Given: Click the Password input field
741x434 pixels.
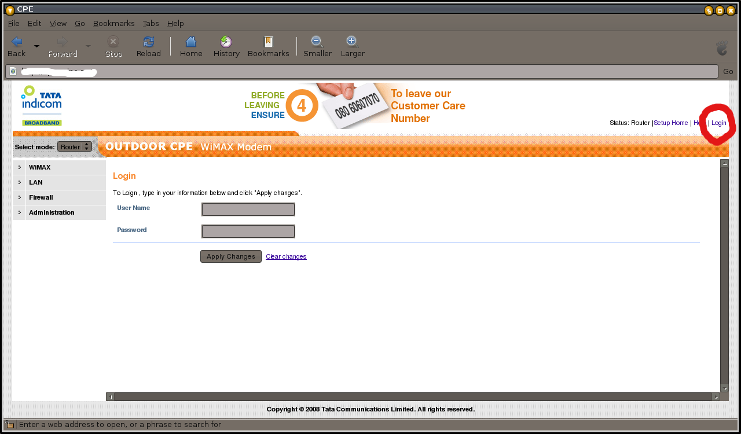Looking at the screenshot, I should pos(248,231).
